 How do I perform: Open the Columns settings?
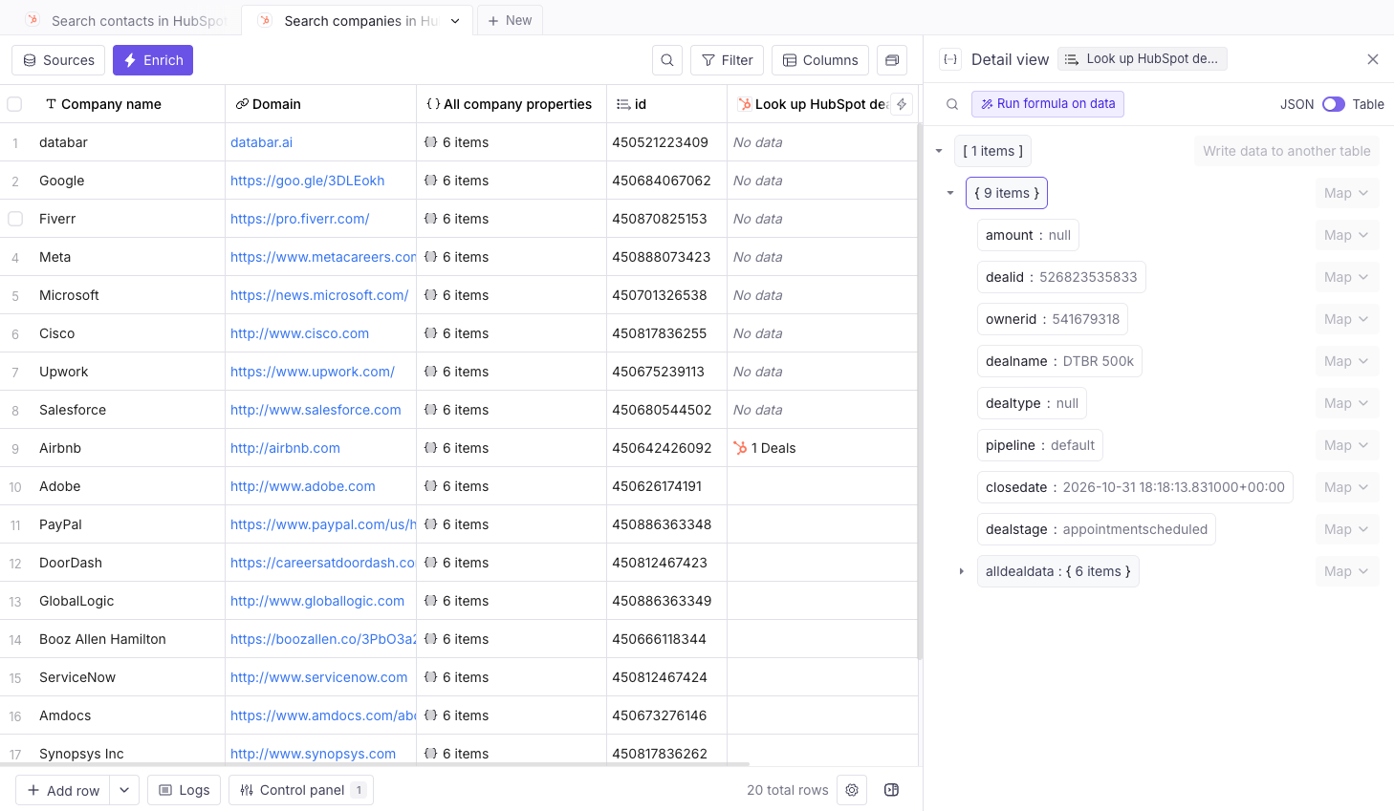(x=820, y=60)
